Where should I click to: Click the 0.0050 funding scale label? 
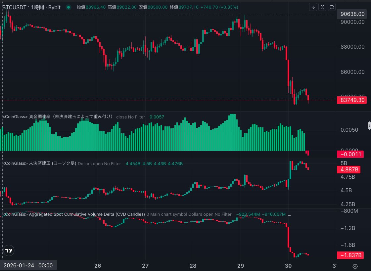pyautogui.click(x=349, y=130)
